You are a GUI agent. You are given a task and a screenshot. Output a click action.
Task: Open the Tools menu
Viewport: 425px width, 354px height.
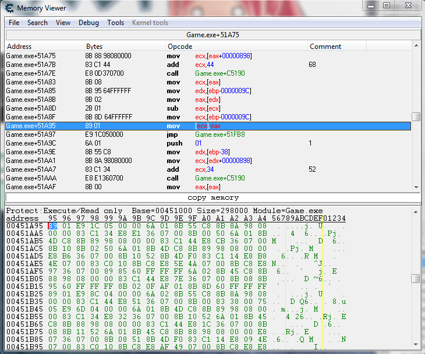(x=115, y=23)
